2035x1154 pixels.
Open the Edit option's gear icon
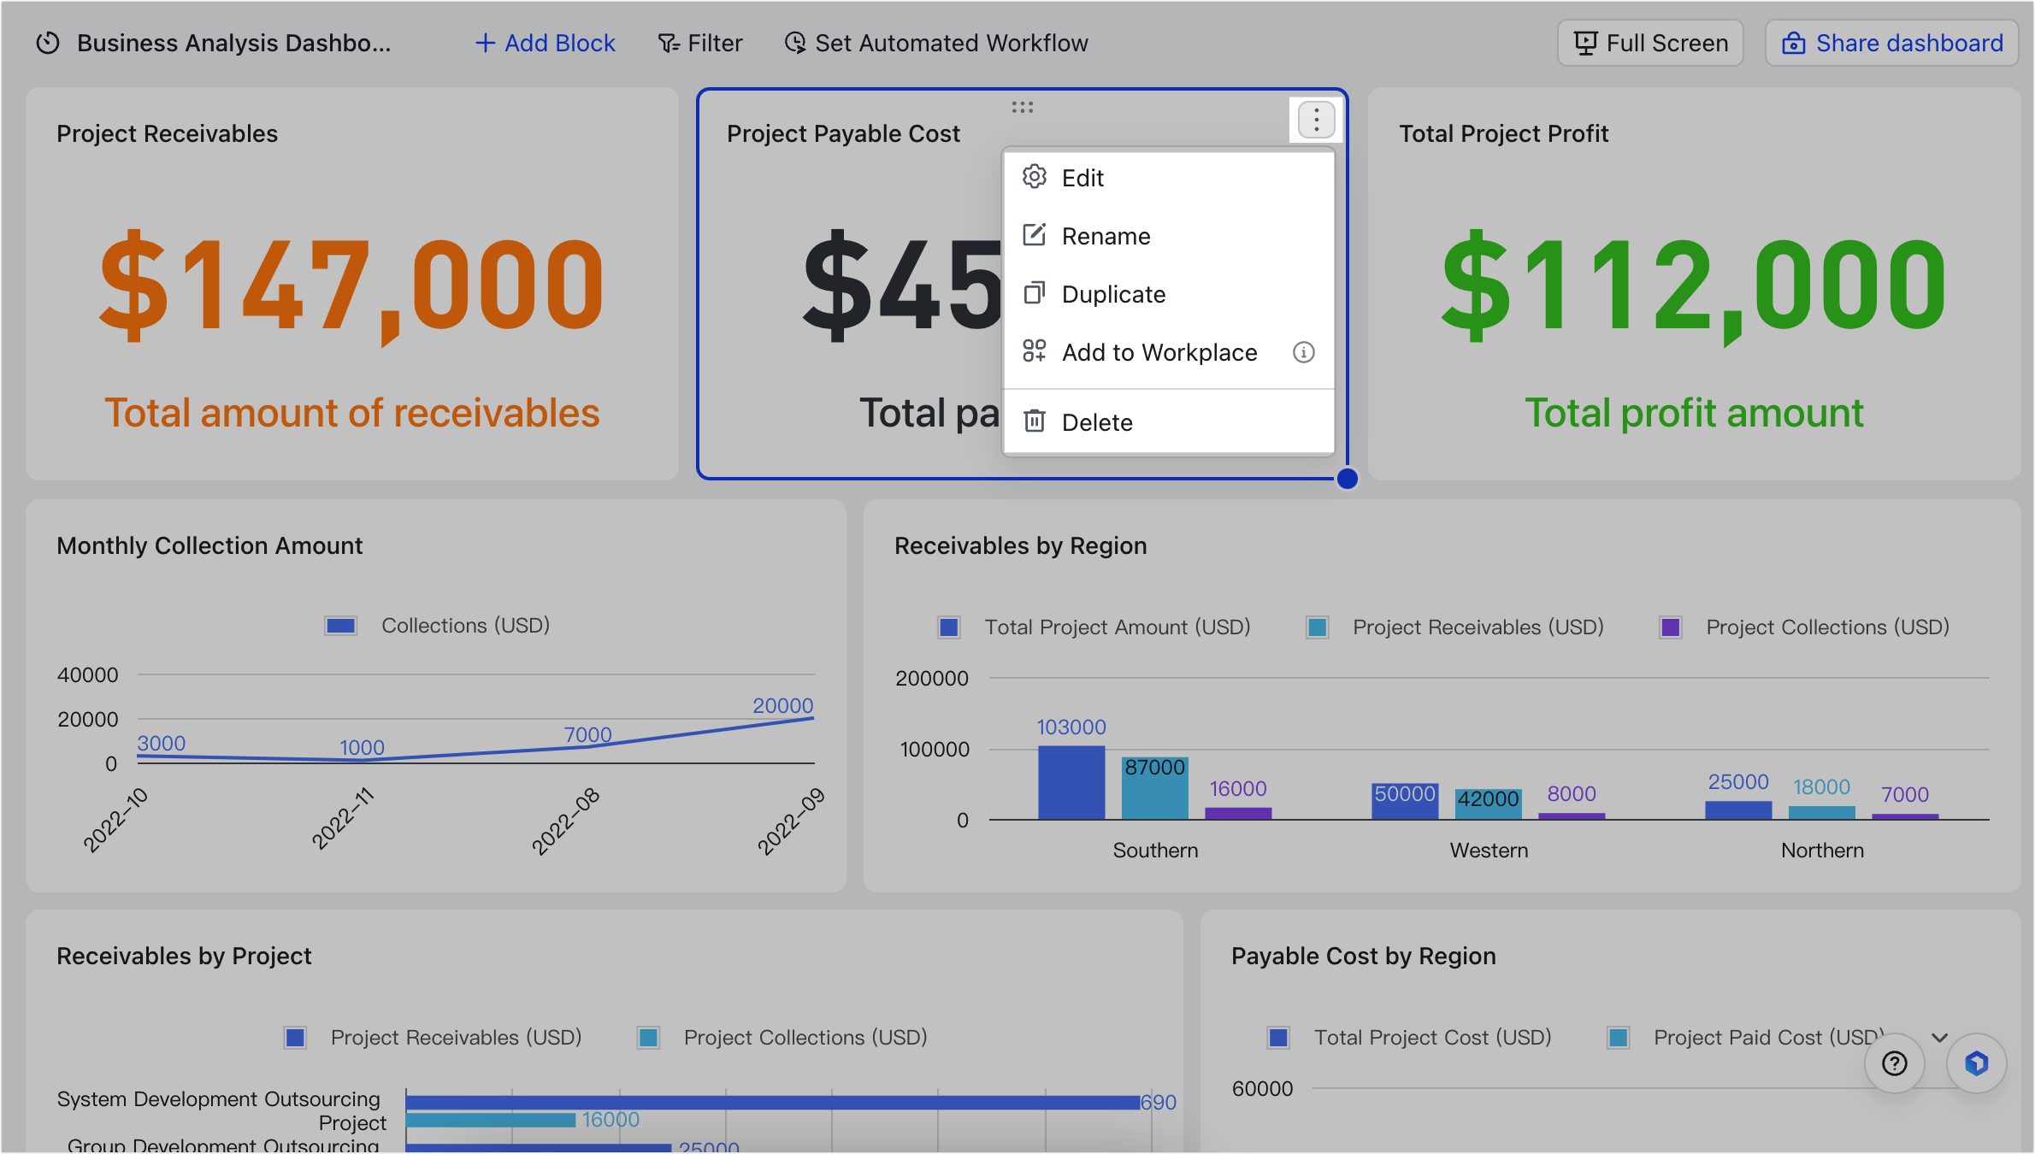pyautogui.click(x=1035, y=177)
